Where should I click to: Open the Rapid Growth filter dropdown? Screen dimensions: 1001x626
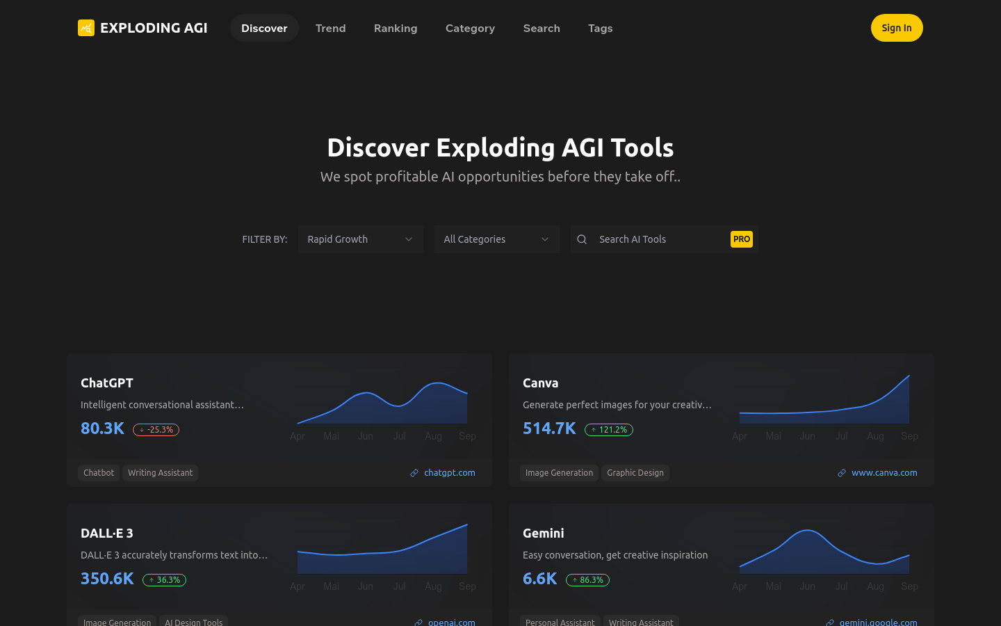point(360,239)
